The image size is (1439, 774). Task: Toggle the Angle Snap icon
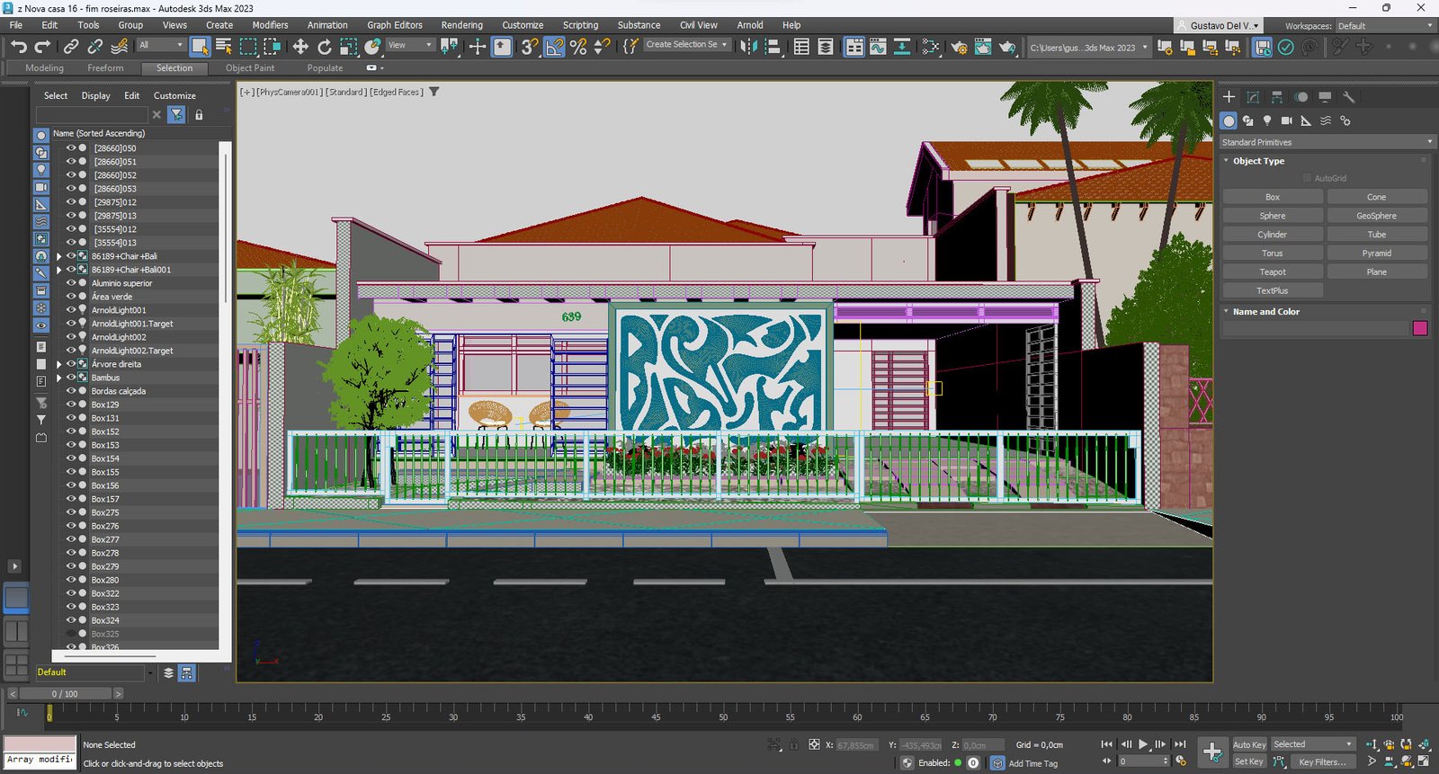pos(554,47)
